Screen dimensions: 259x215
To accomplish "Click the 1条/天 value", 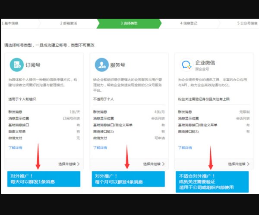I will pos(75,112).
